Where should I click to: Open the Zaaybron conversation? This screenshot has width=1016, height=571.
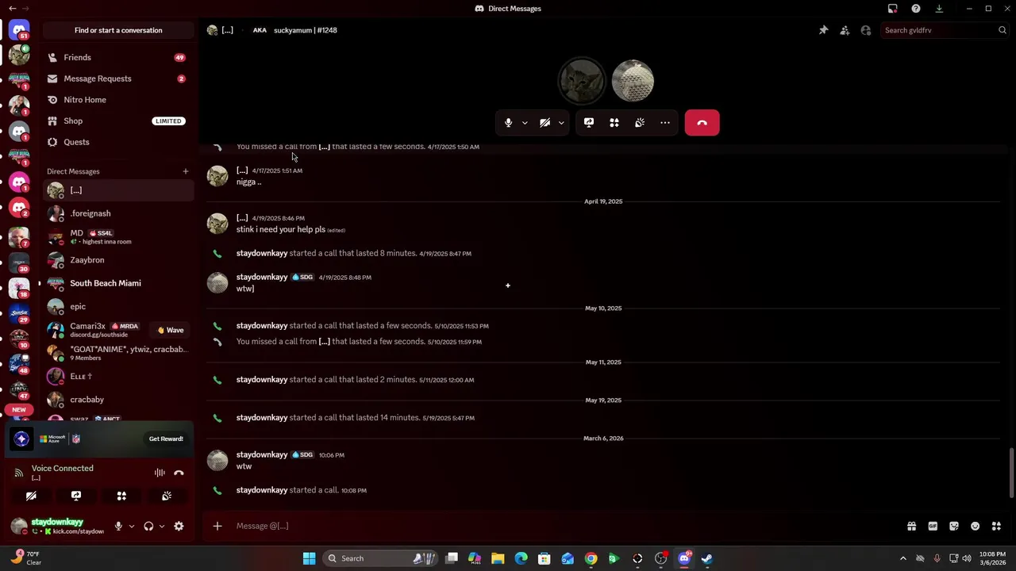(x=118, y=260)
